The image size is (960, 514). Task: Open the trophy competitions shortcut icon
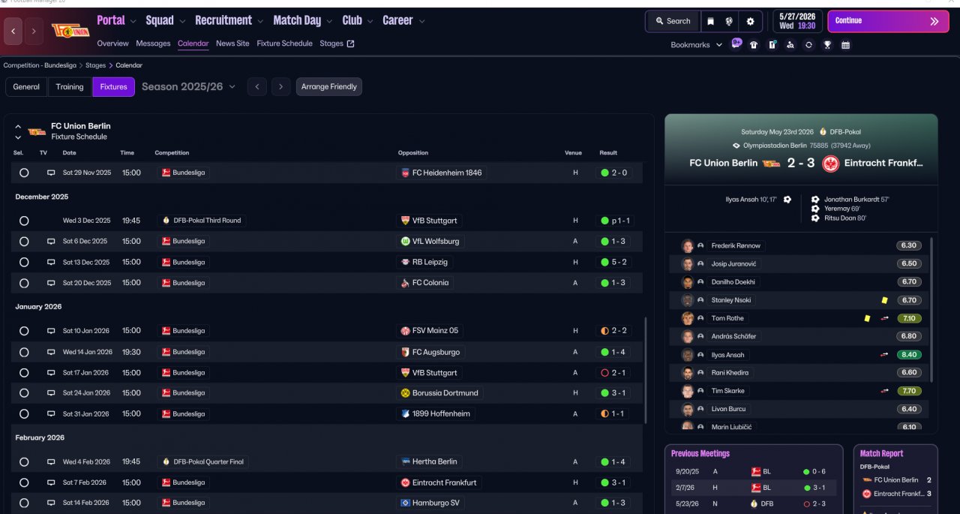point(827,45)
